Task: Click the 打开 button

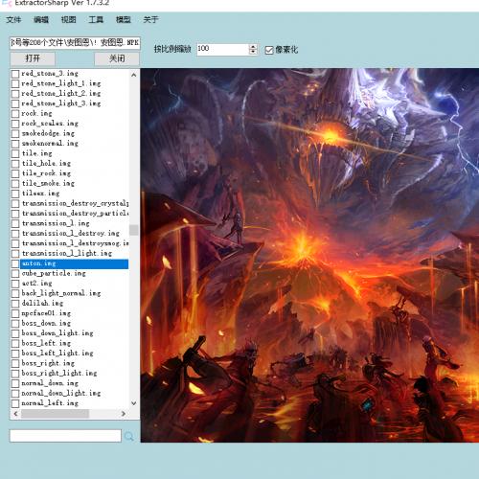Action: (x=33, y=58)
